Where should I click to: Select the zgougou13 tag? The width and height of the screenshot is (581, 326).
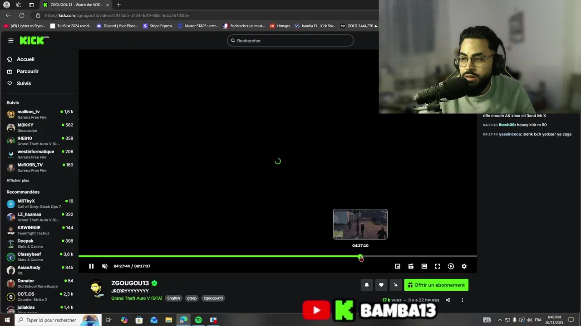(x=213, y=298)
